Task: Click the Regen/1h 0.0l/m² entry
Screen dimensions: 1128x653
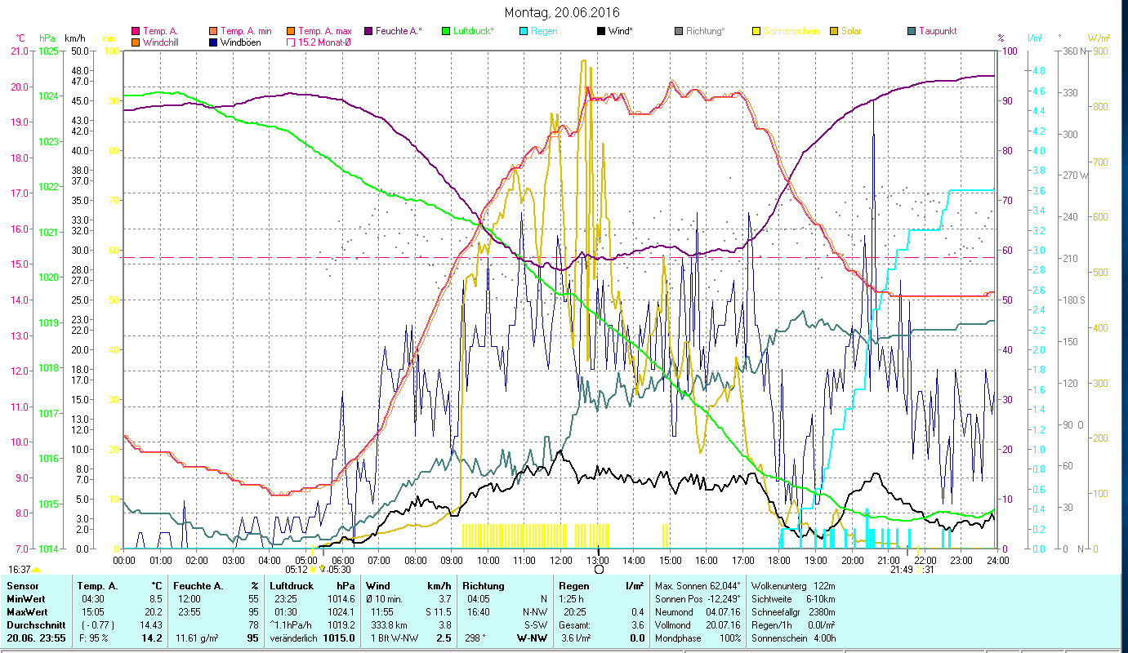Action: (793, 625)
